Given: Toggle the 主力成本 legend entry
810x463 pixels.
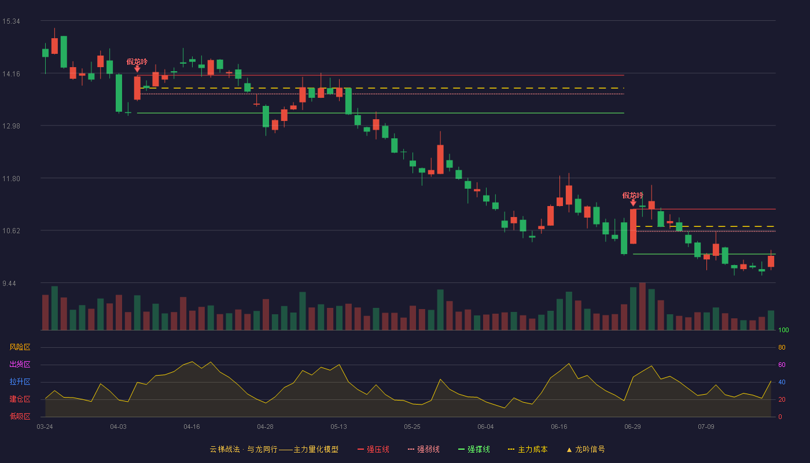Looking at the screenshot, I should pos(528,449).
